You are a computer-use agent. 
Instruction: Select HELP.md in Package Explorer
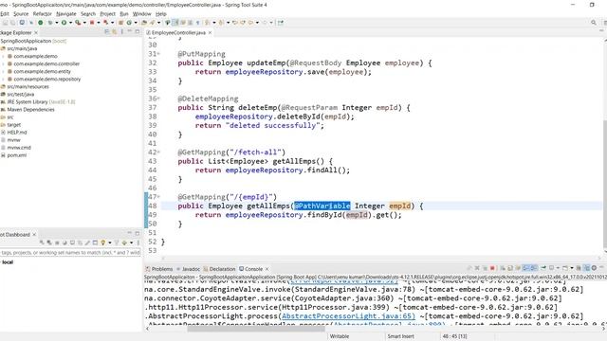17,133
